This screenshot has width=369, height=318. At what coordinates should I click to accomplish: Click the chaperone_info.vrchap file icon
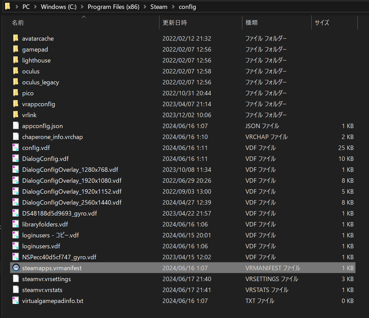[x=16, y=137]
